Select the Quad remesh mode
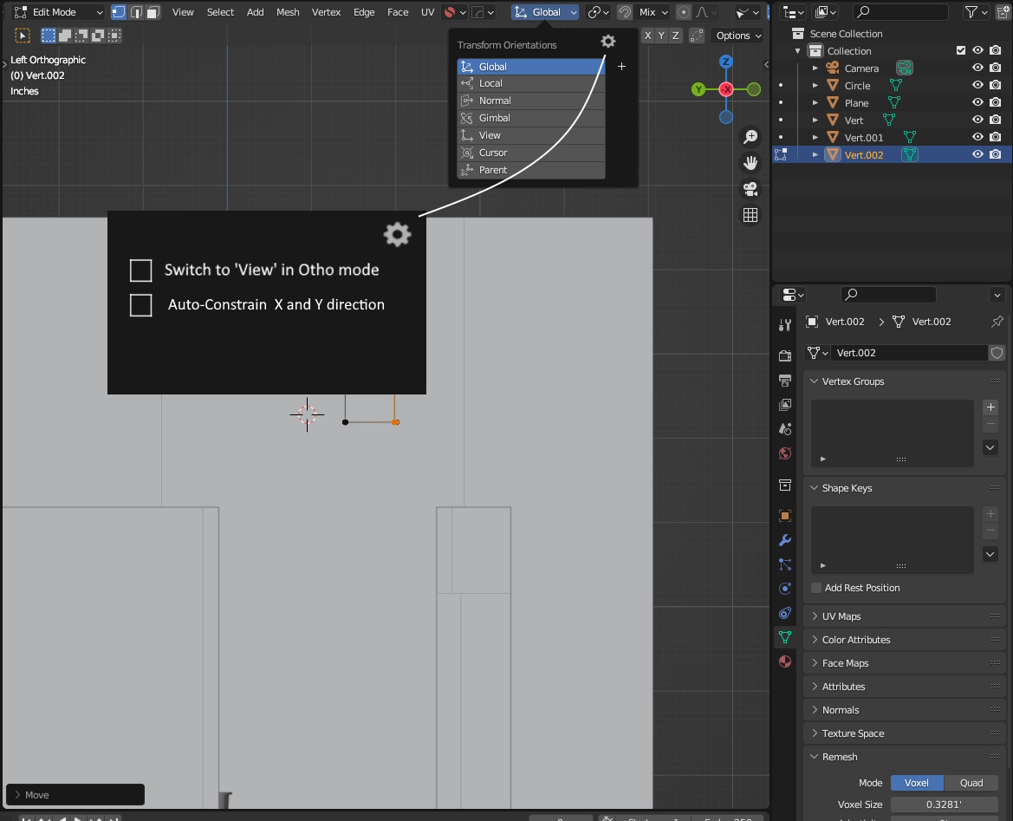 [x=971, y=783]
